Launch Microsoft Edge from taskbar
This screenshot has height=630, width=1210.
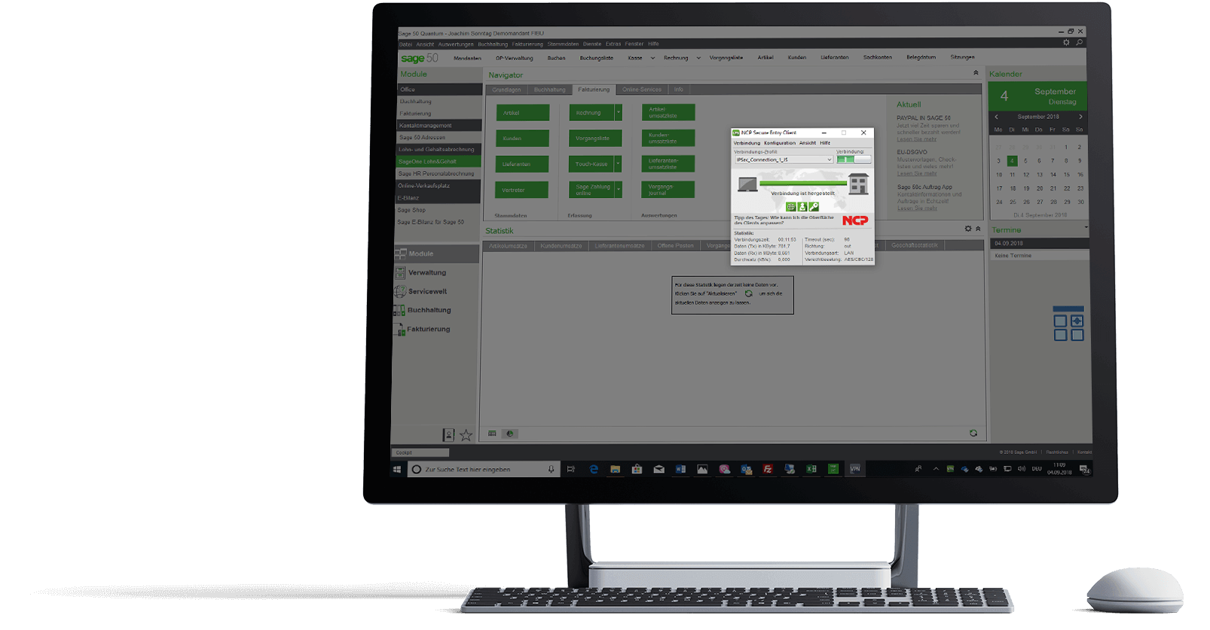(x=594, y=469)
